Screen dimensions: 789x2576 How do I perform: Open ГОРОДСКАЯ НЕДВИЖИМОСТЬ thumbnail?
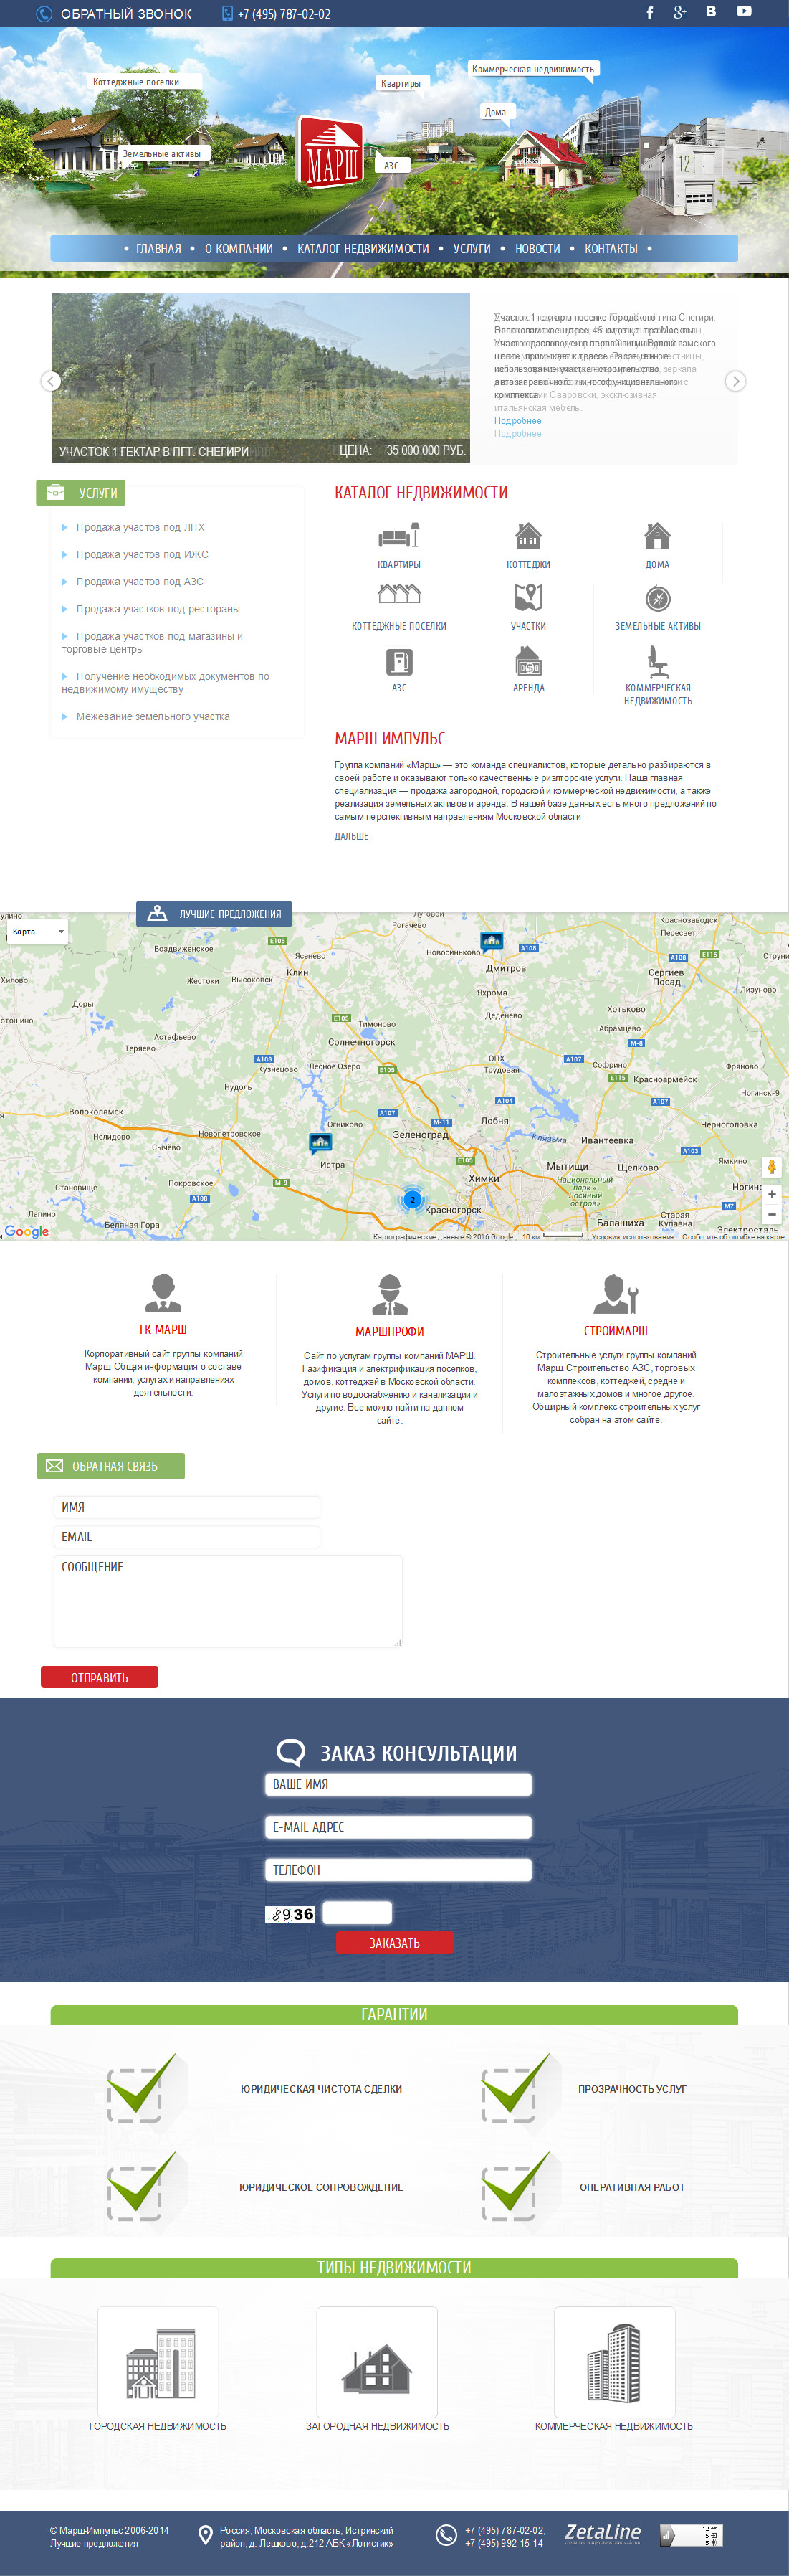tap(158, 2362)
